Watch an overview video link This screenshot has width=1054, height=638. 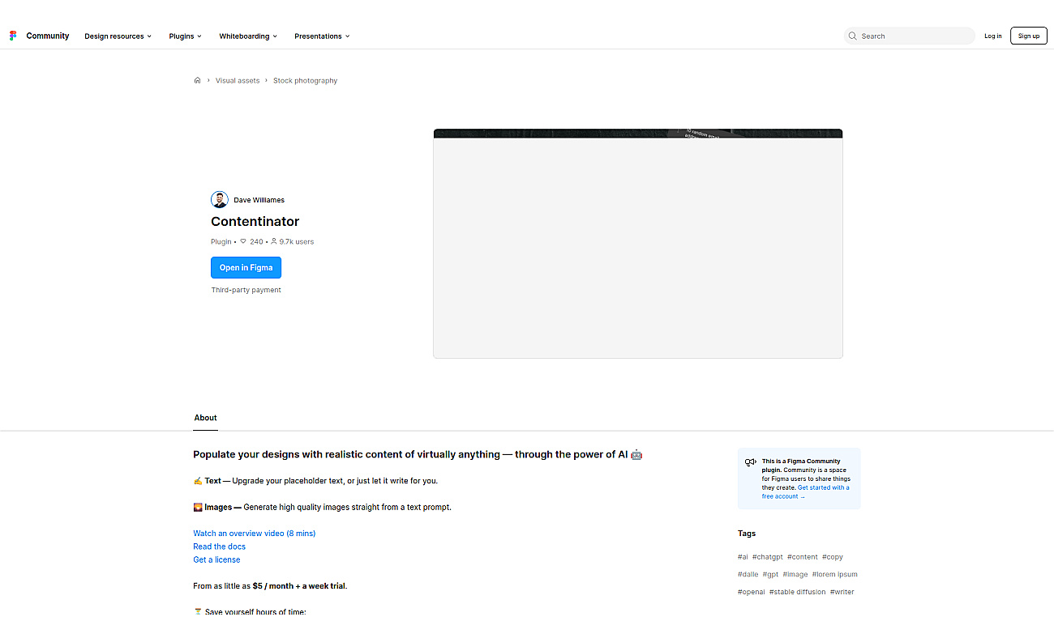coord(255,534)
